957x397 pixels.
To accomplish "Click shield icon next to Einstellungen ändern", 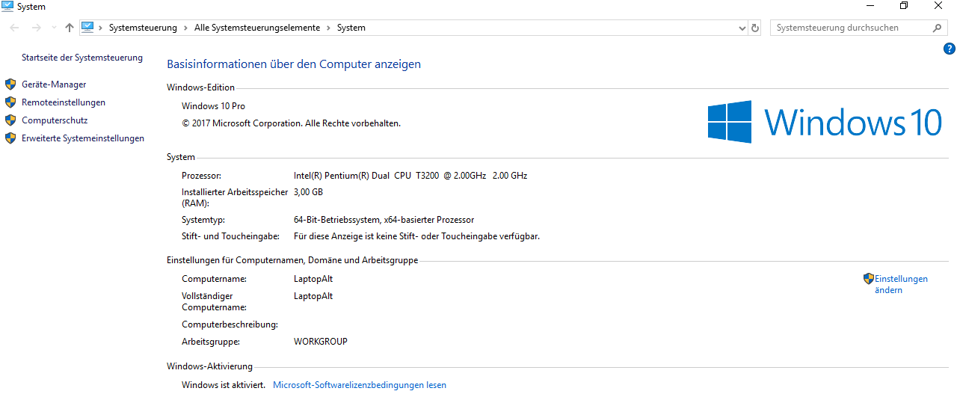I will (x=868, y=278).
